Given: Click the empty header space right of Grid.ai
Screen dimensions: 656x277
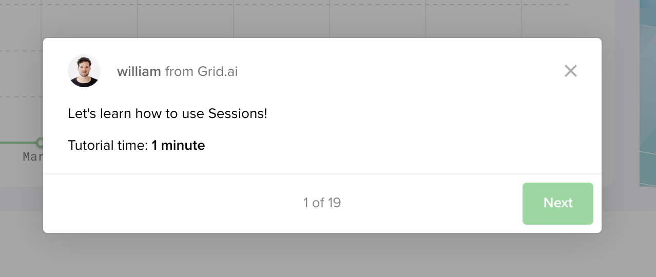Looking at the screenshot, I should 400,71.
